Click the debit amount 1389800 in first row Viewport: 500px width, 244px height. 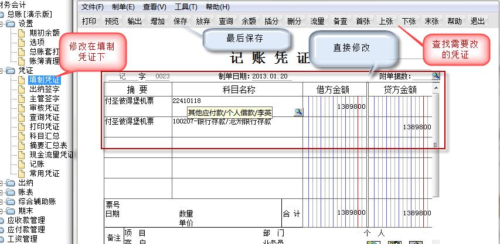351,106
